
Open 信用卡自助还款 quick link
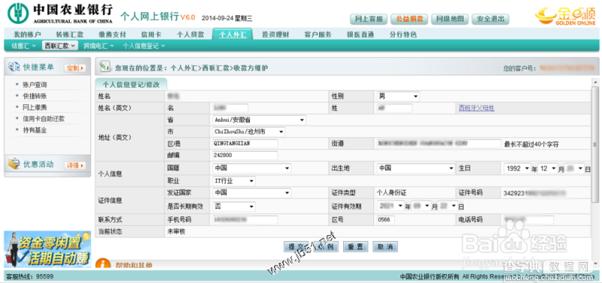coord(44,119)
